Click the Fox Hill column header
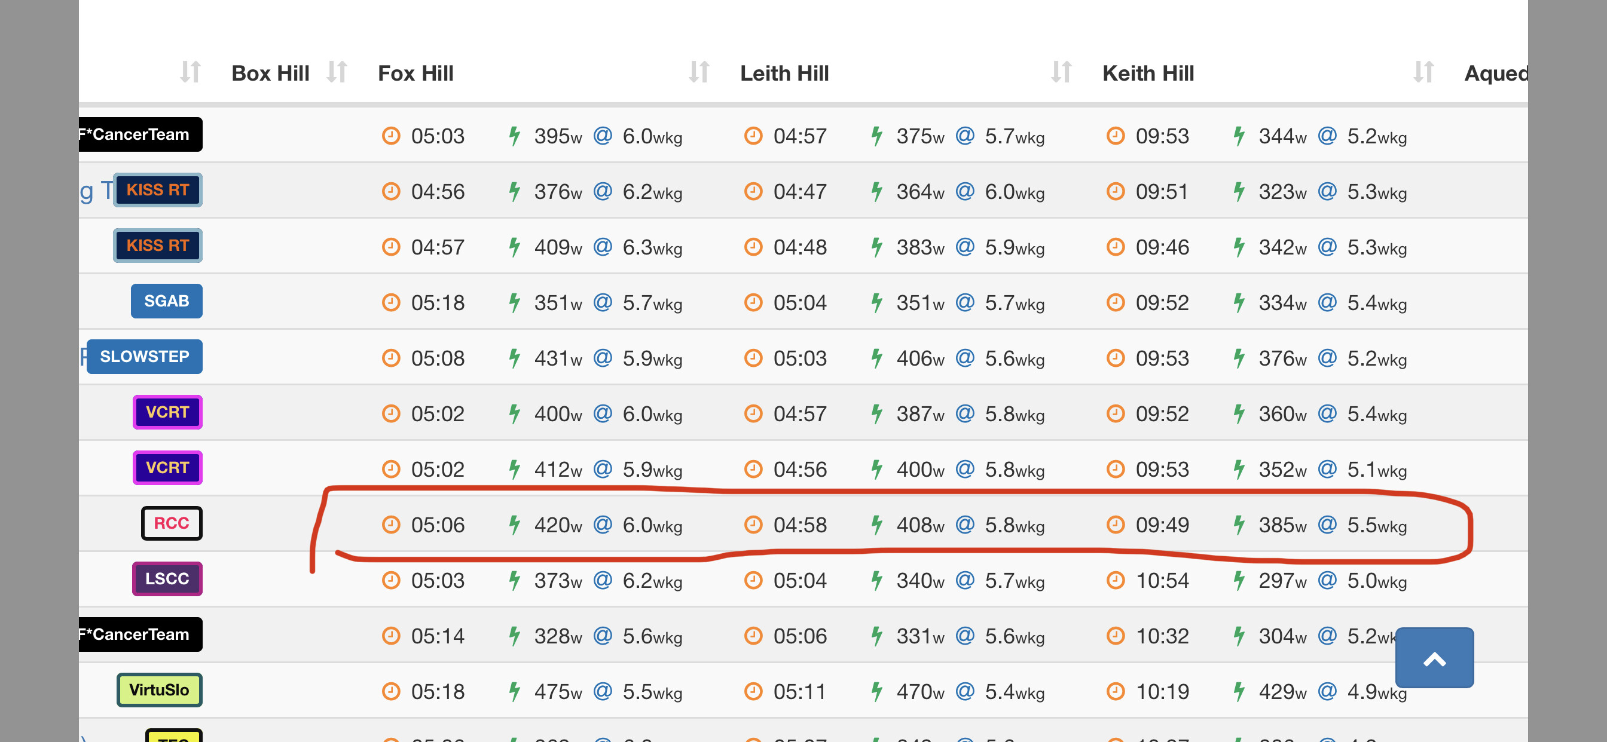The height and width of the screenshot is (742, 1607). [x=416, y=73]
